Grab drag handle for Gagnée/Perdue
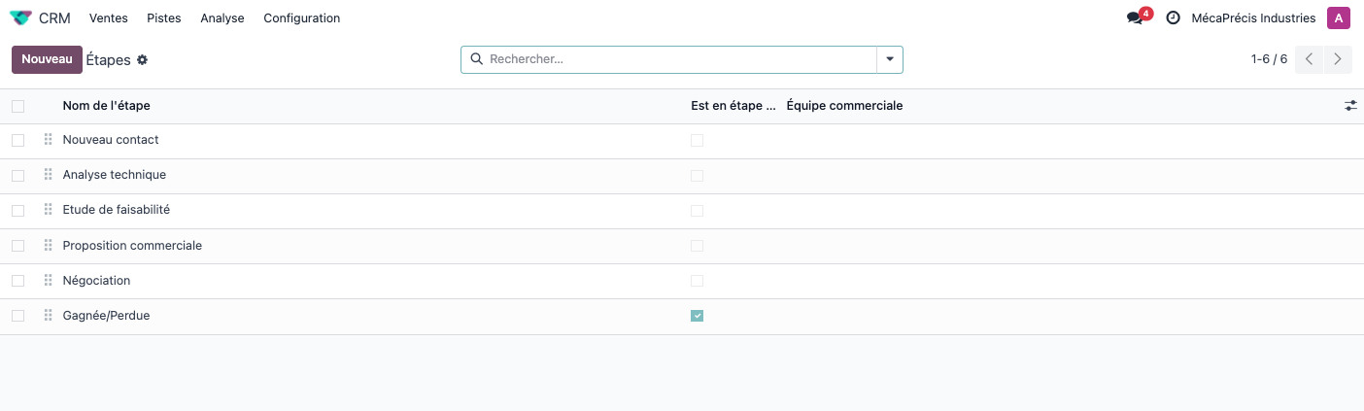1364x411 pixels. pyautogui.click(x=48, y=316)
